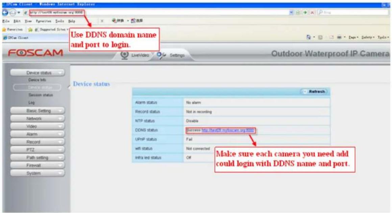Expand the Network sidebar section

click(x=38, y=118)
